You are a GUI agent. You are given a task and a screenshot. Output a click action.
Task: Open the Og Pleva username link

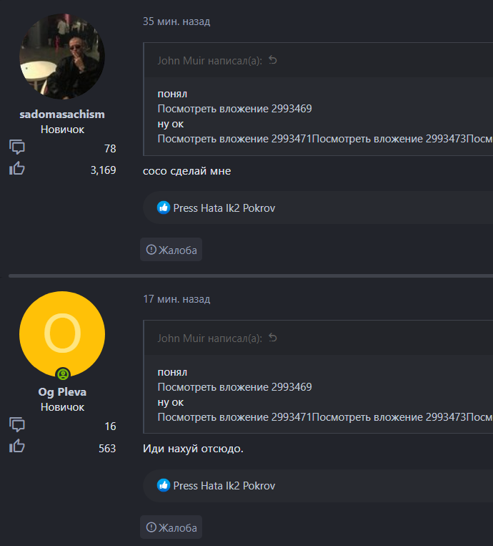pyautogui.click(x=62, y=392)
